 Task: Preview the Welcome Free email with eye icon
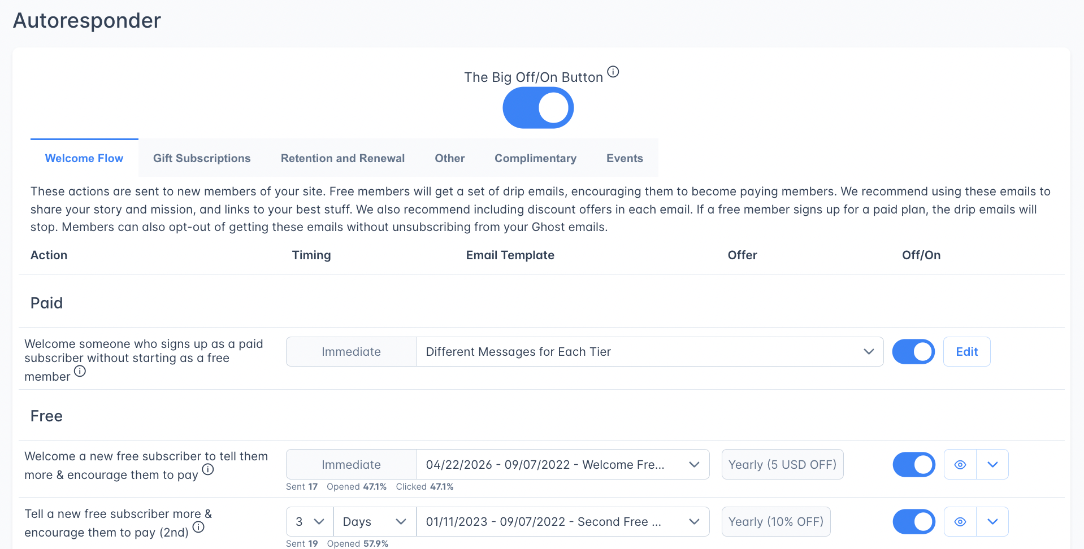pos(960,464)
